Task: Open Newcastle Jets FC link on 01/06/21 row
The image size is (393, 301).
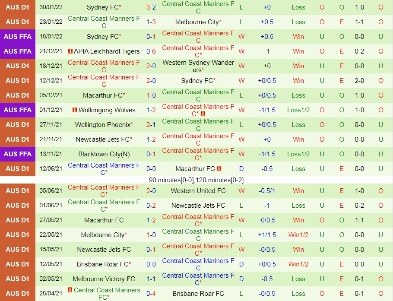Action: (198, 206)
